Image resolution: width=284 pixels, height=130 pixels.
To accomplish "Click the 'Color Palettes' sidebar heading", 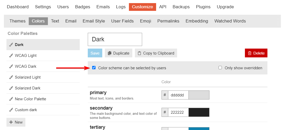I will (x=23, y=33).
